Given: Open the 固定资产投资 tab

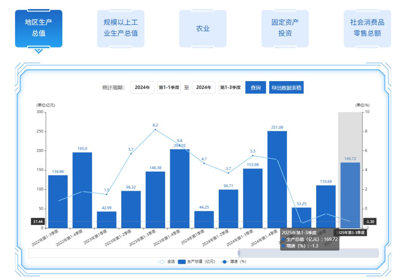Looking at the screenshot, I should click(x=285, y=28).
